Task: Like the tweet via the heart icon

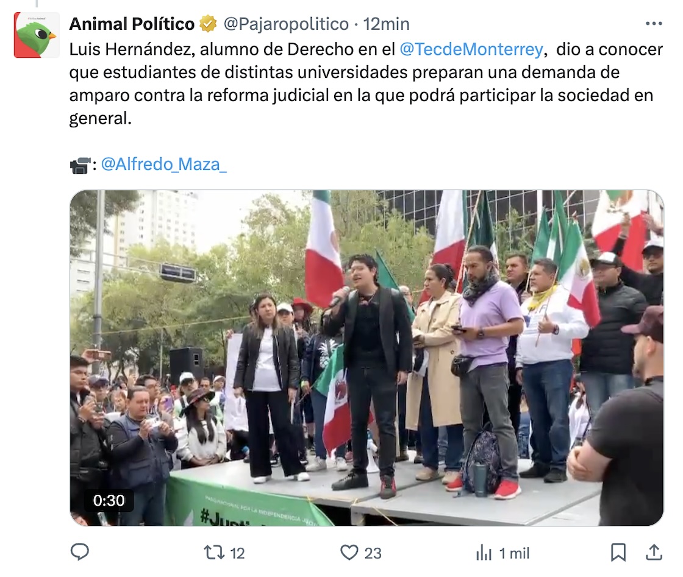Action: coord(349,553)
